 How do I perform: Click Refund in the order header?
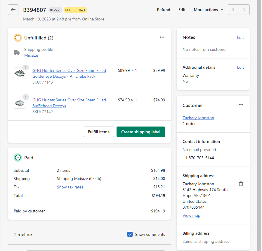[163, 10]
